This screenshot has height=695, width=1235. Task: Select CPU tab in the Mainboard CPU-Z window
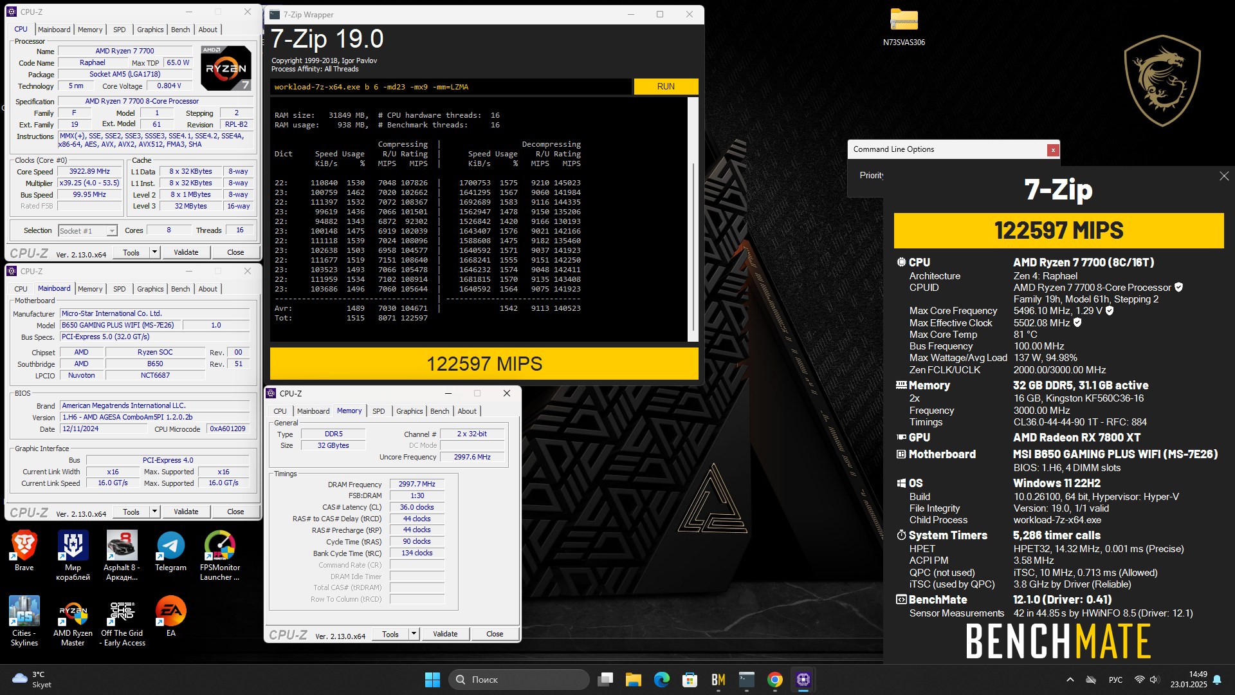21,289
